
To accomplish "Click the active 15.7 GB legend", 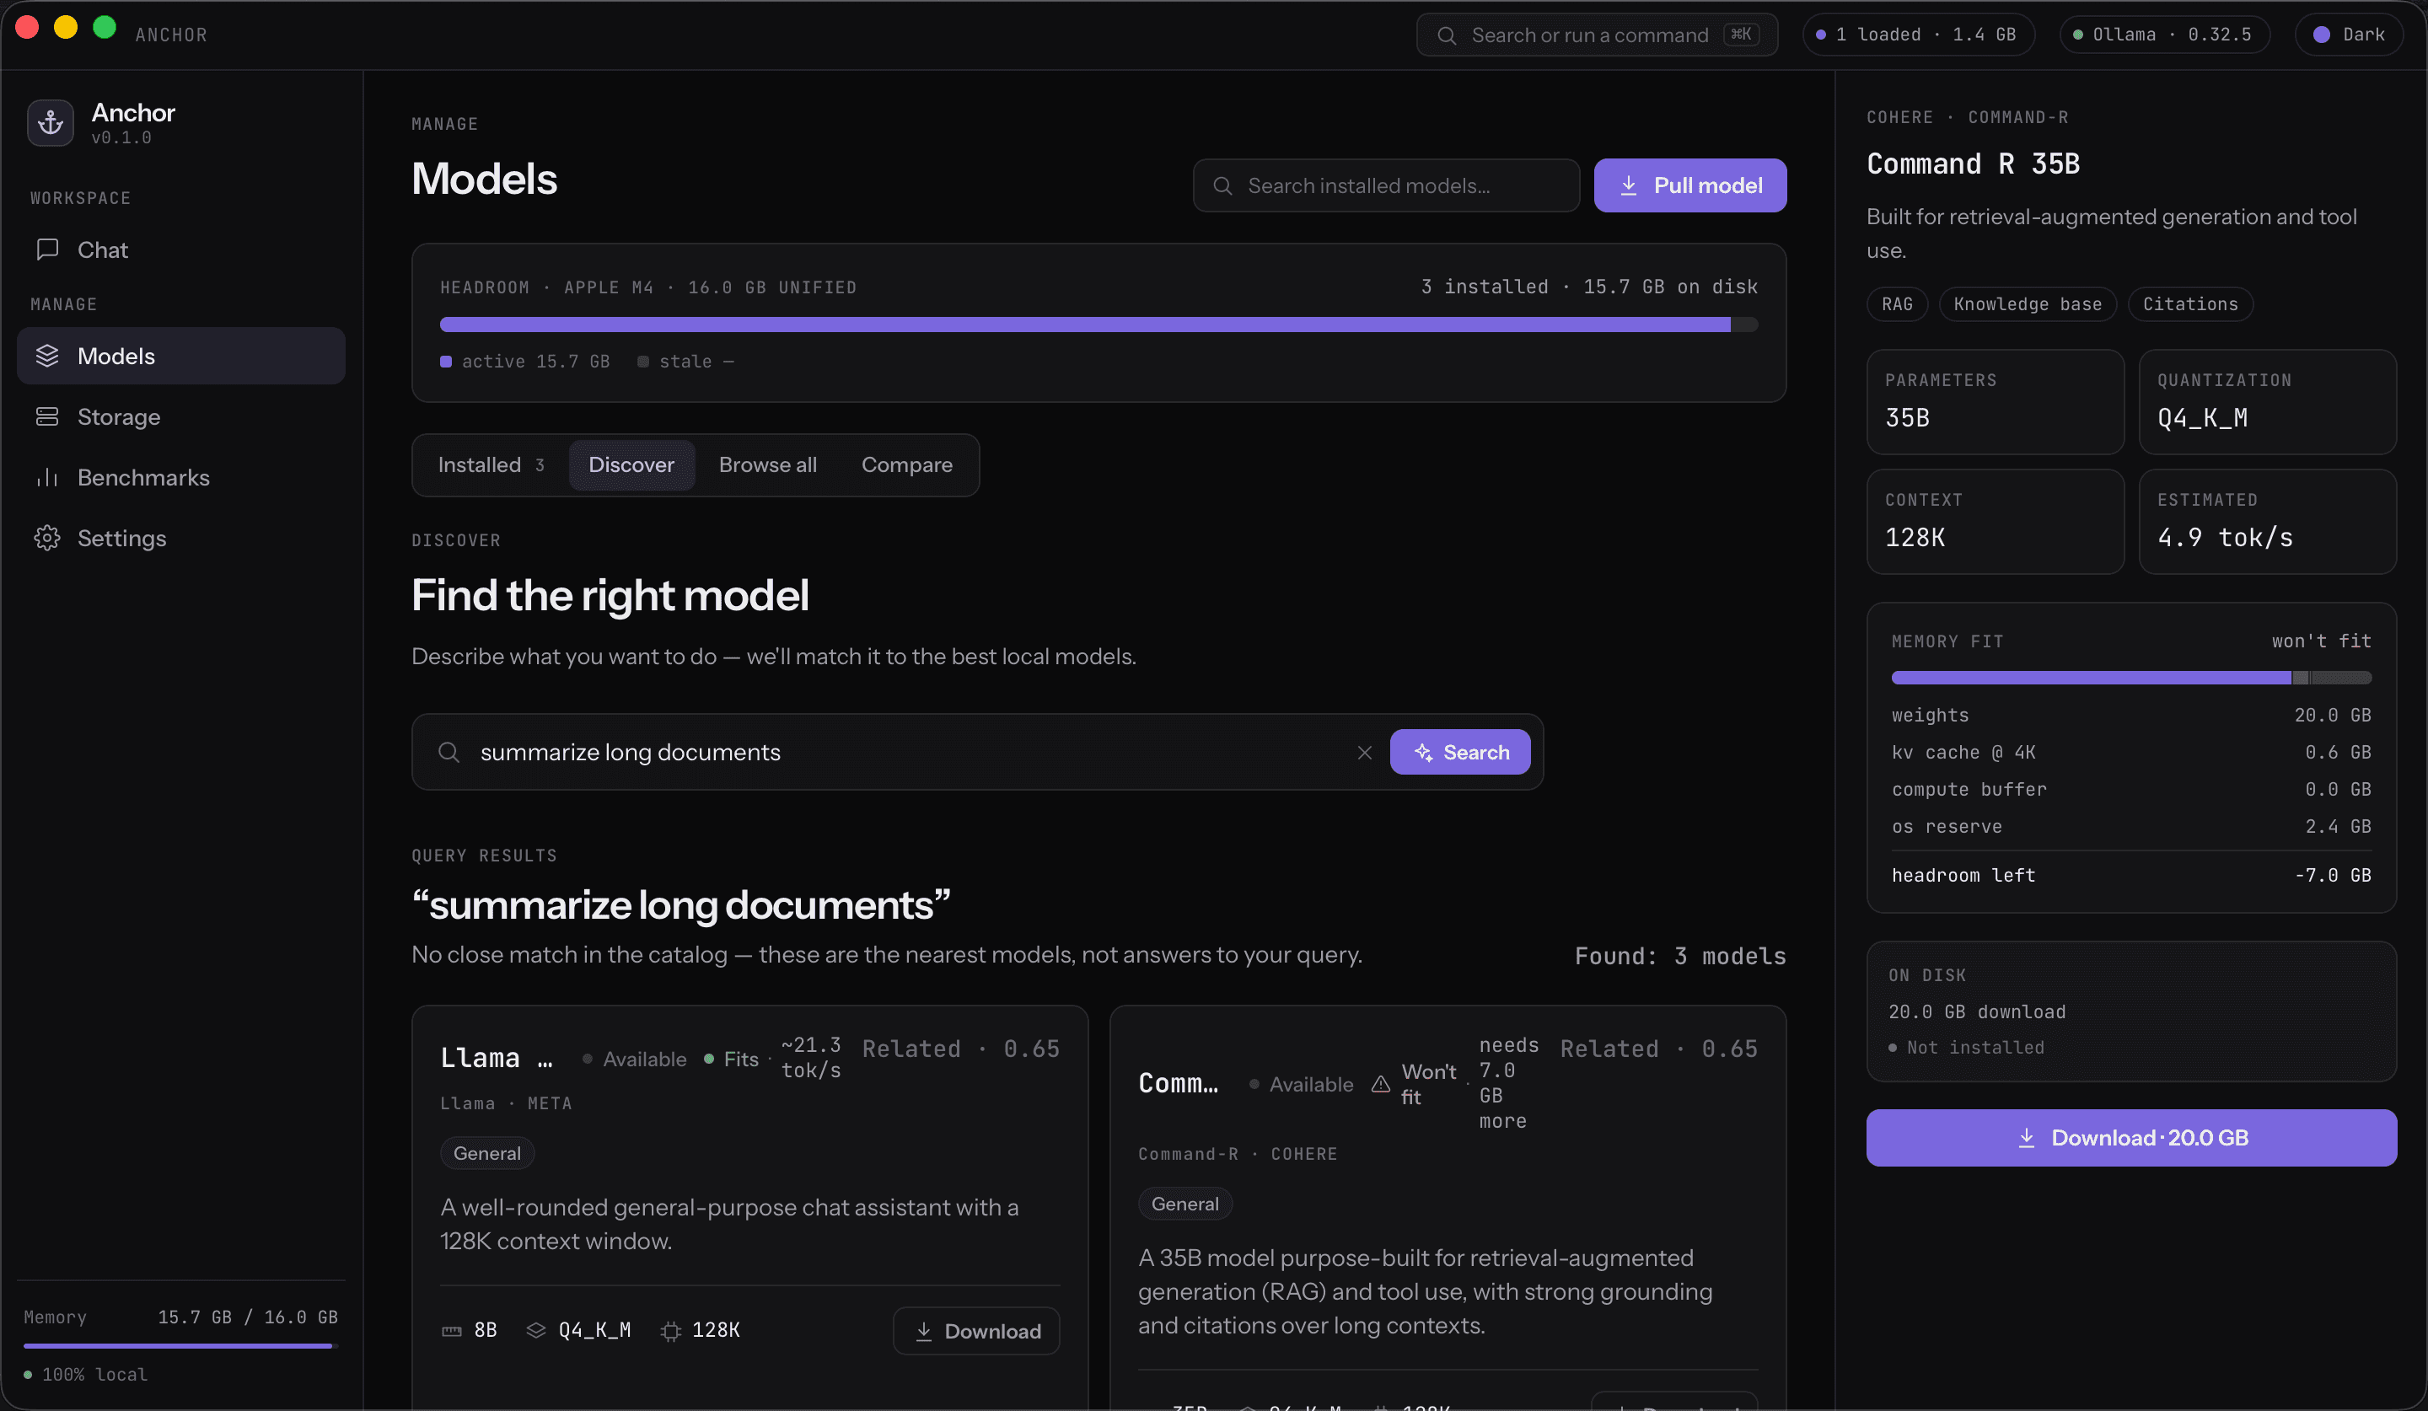I will 525,361.
